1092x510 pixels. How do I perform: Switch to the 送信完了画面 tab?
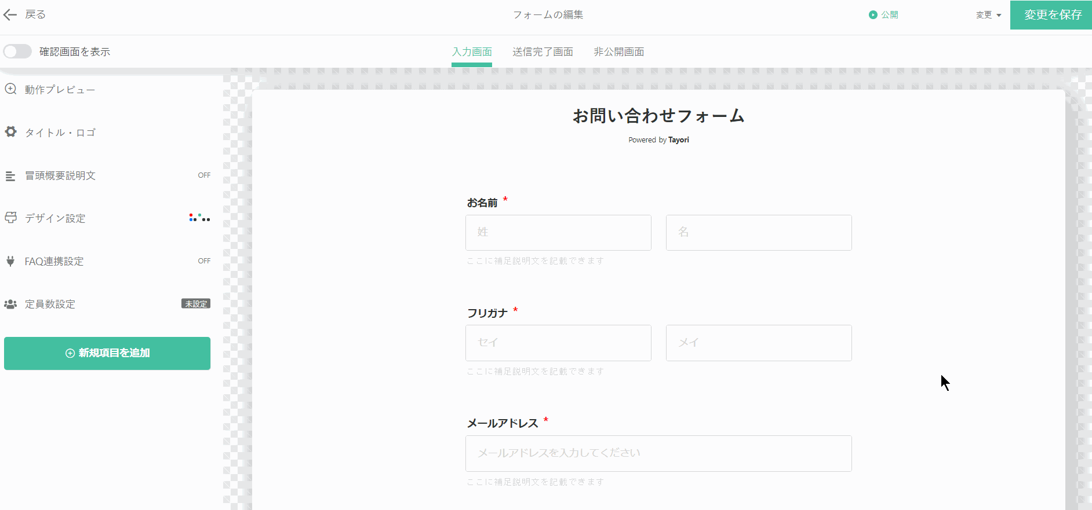(x=543, y=52)
